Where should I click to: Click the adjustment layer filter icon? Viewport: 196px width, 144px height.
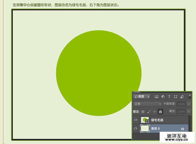coord(163,97)
